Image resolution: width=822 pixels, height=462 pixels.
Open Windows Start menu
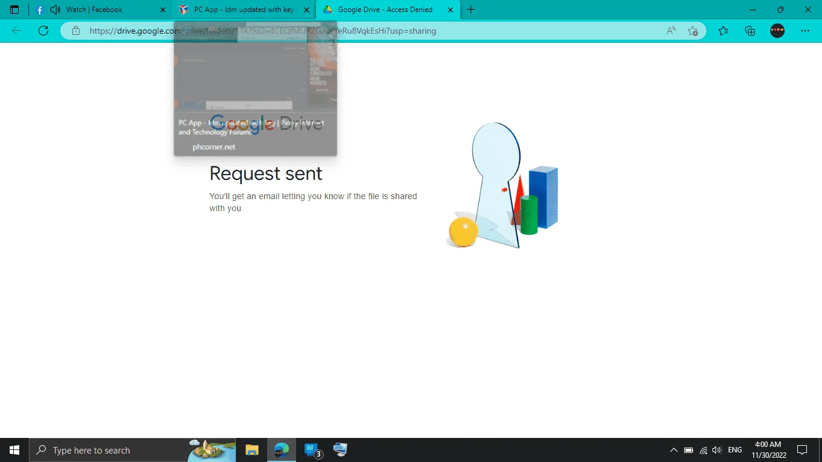click(14, 450)
